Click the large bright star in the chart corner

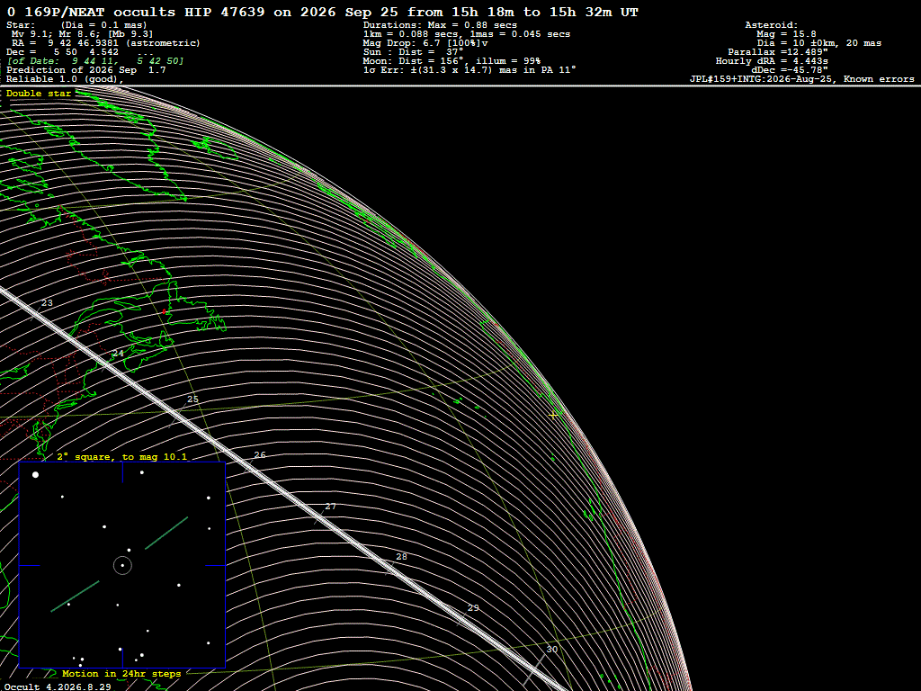(x=35, y=474)
